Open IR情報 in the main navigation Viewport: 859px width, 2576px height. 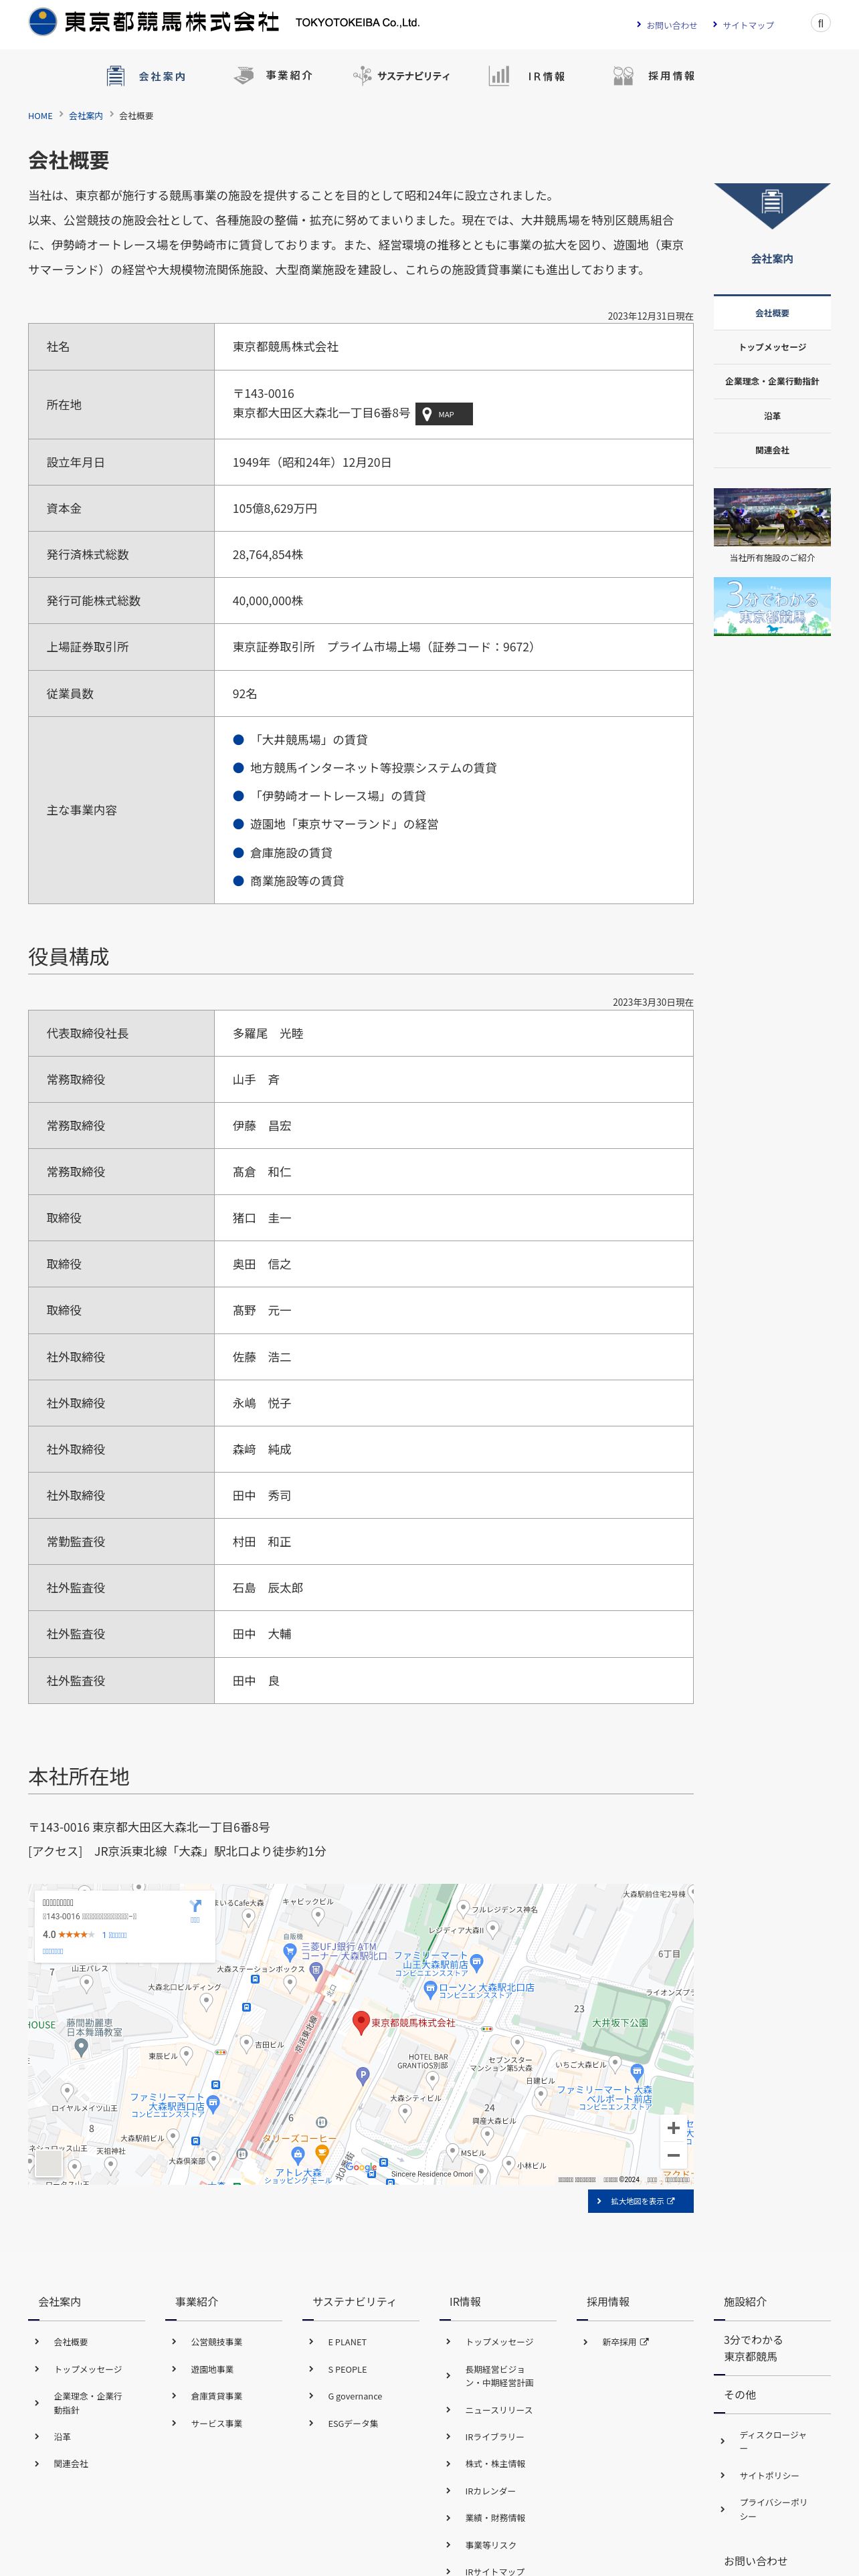click(x=527, y=76)
